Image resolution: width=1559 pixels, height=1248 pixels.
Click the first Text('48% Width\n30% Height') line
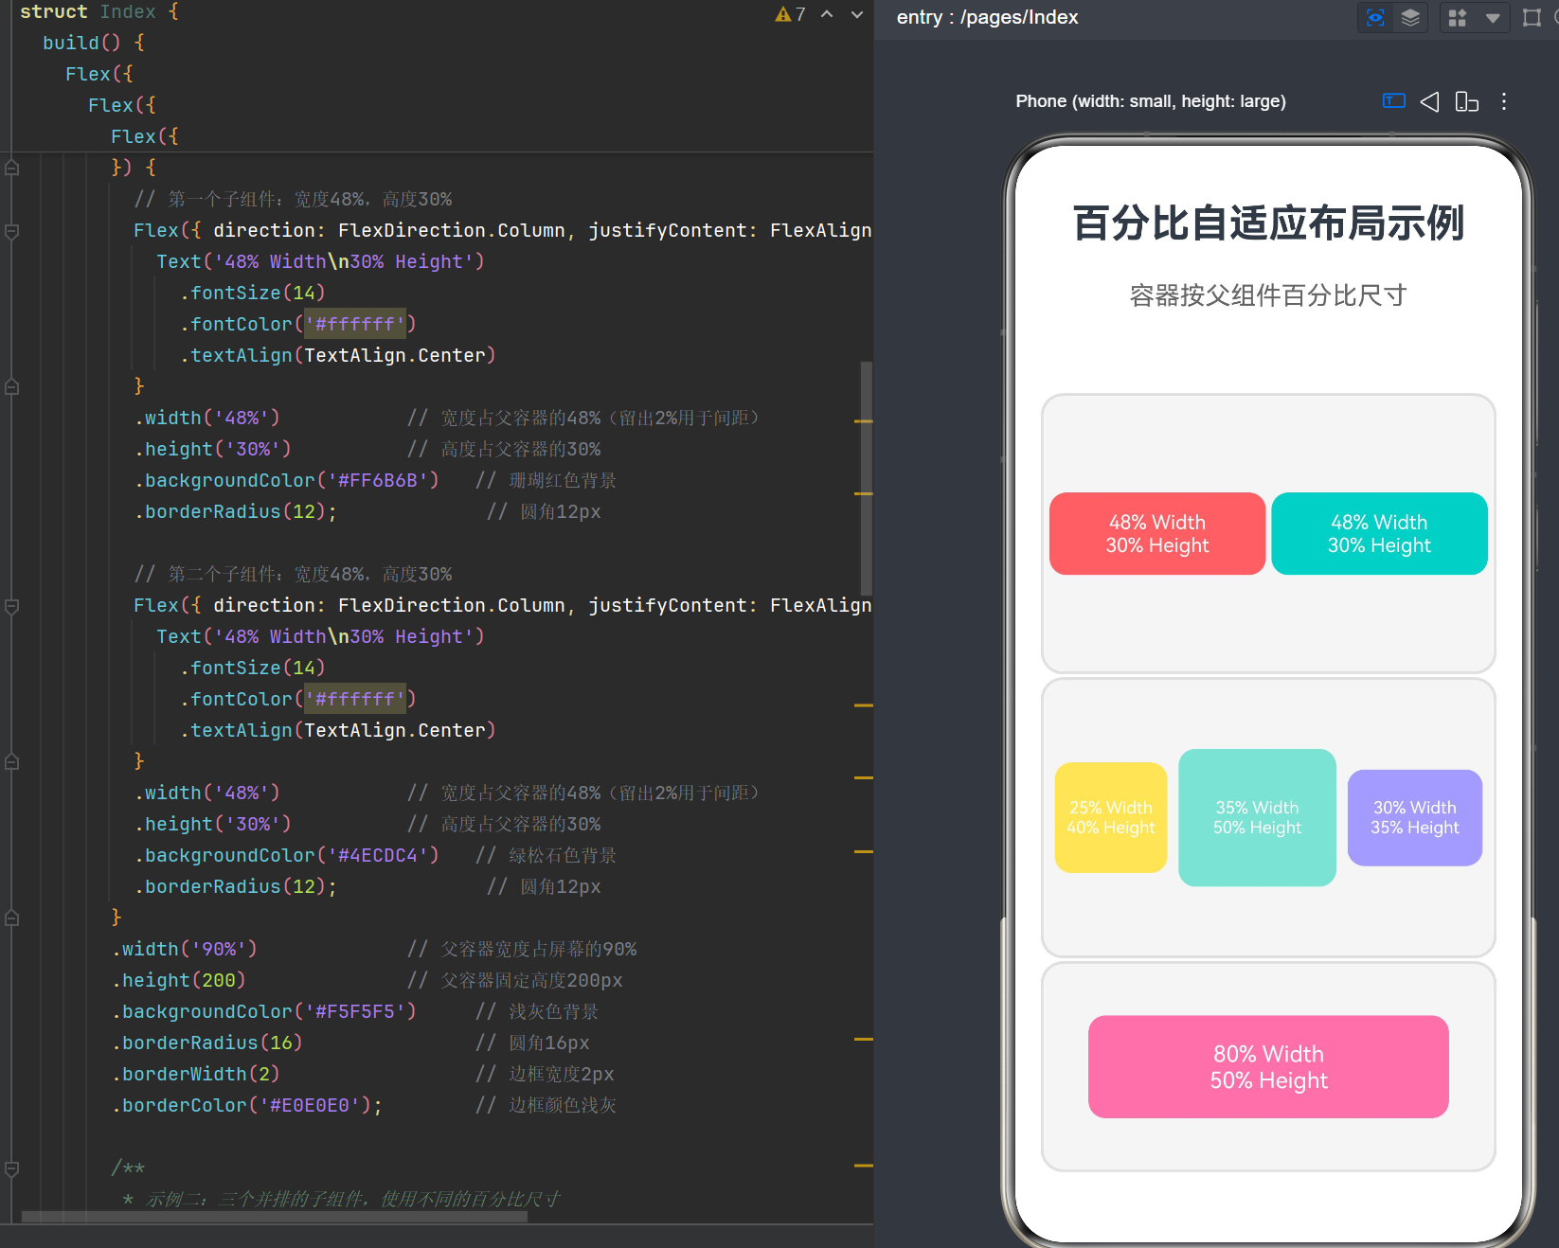click(x=321, y=261)
